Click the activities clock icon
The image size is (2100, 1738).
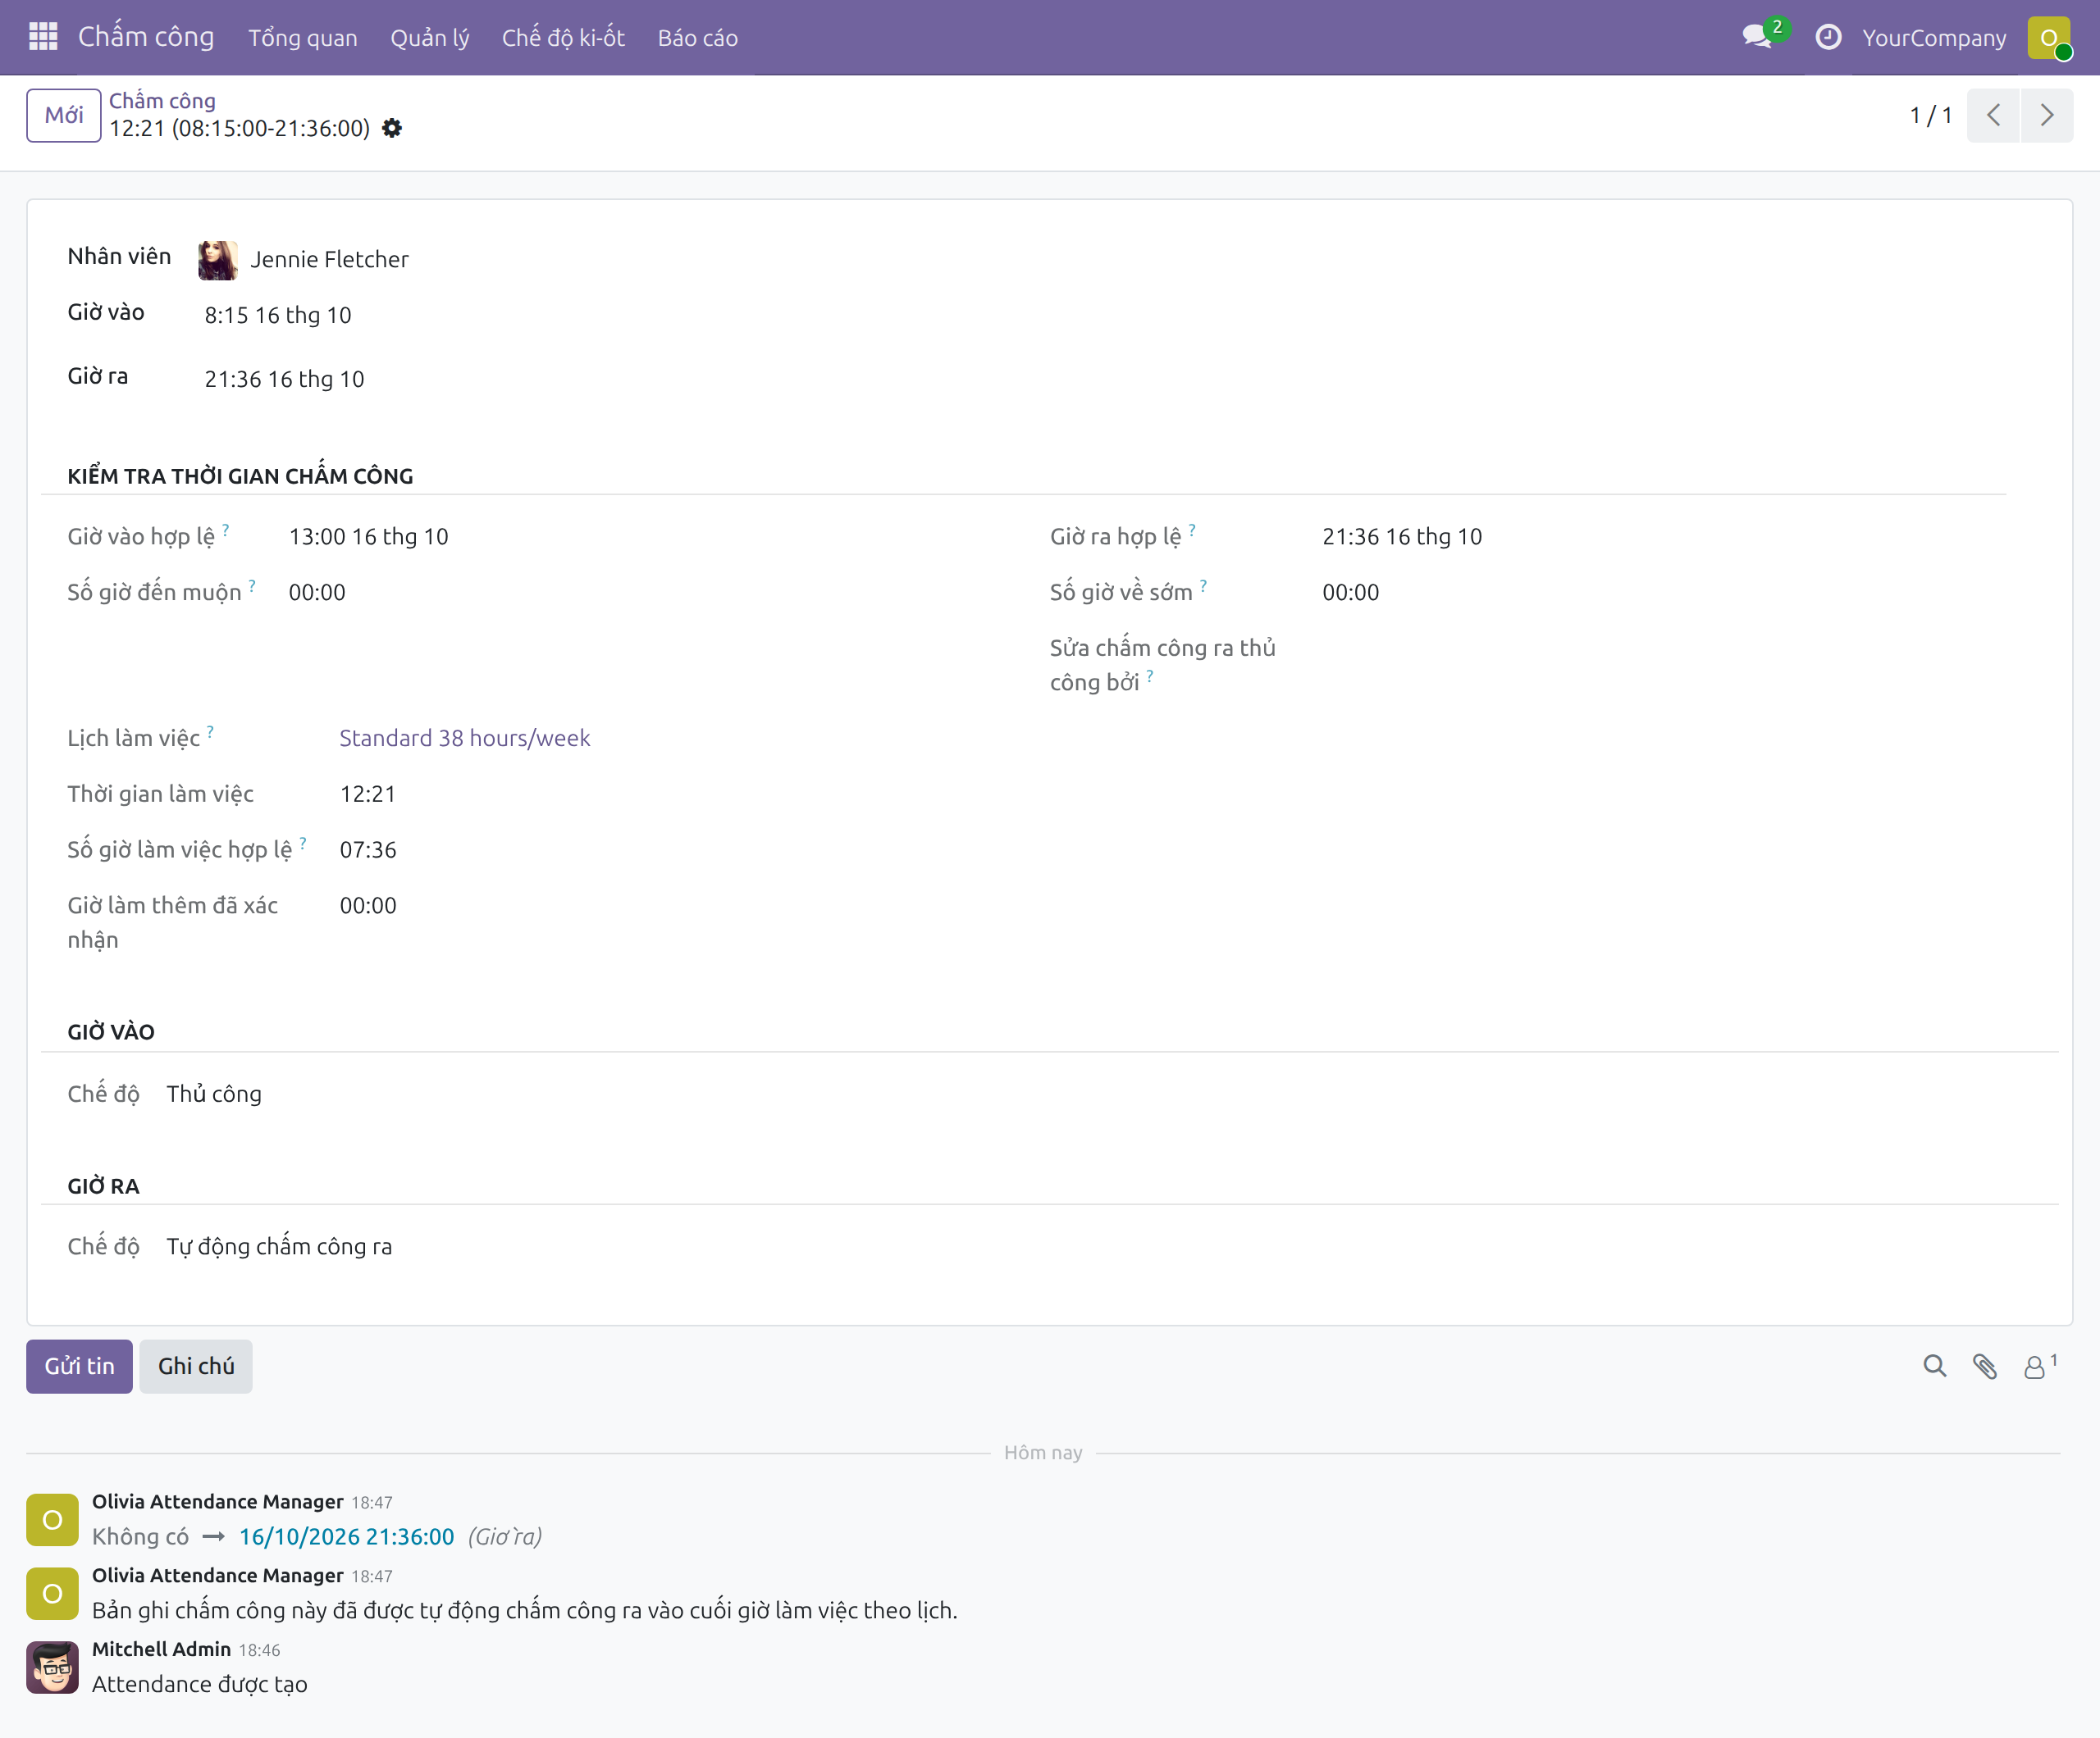pos(1828,37)
